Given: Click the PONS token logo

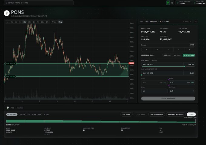Looking at the screenshot, I should click(7, 13).
